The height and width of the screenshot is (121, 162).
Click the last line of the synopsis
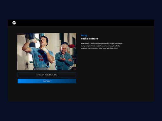click(99, 48)
